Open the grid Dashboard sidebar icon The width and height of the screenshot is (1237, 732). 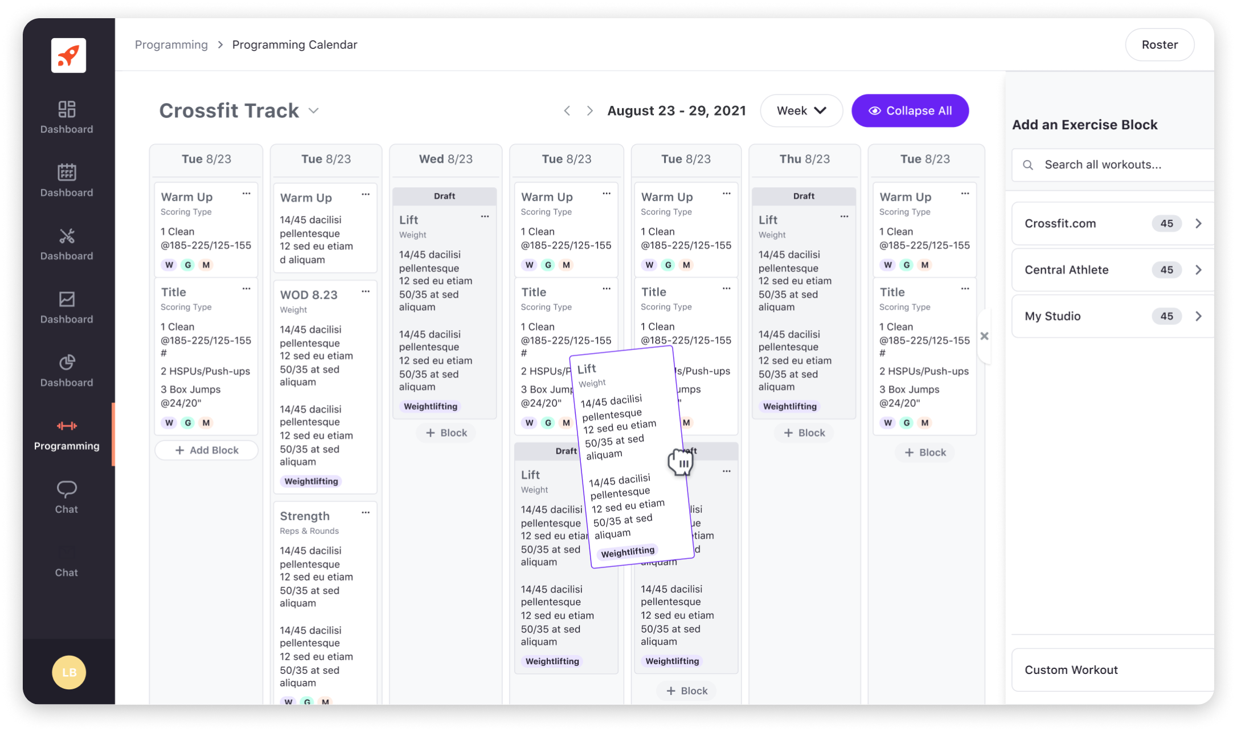[x=67, y=109]
